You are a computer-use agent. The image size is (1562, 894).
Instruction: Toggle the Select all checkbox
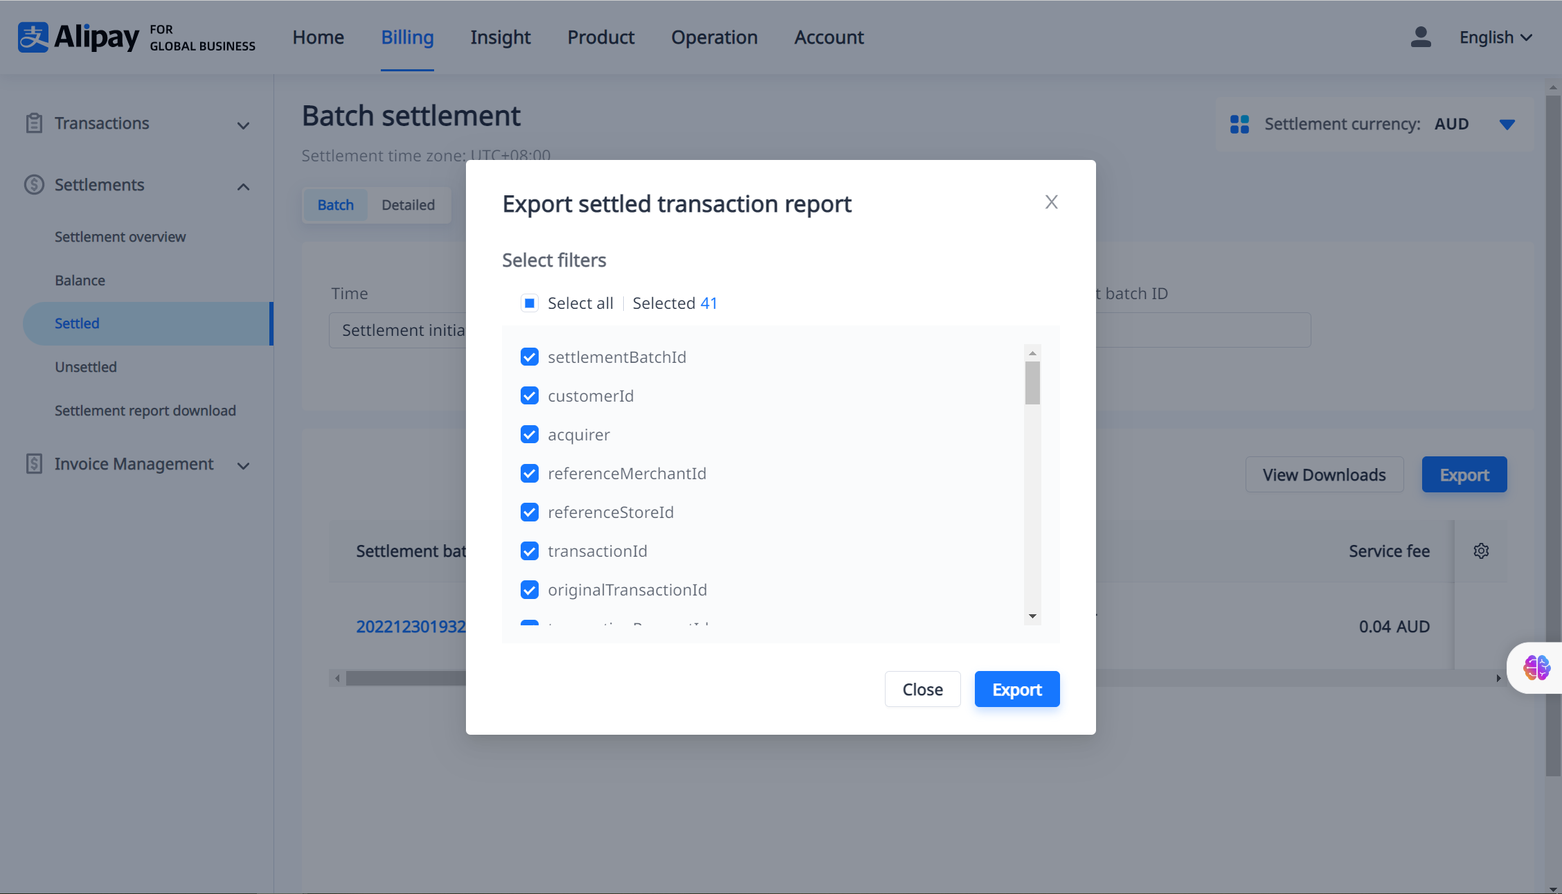[x=530, y=303]
